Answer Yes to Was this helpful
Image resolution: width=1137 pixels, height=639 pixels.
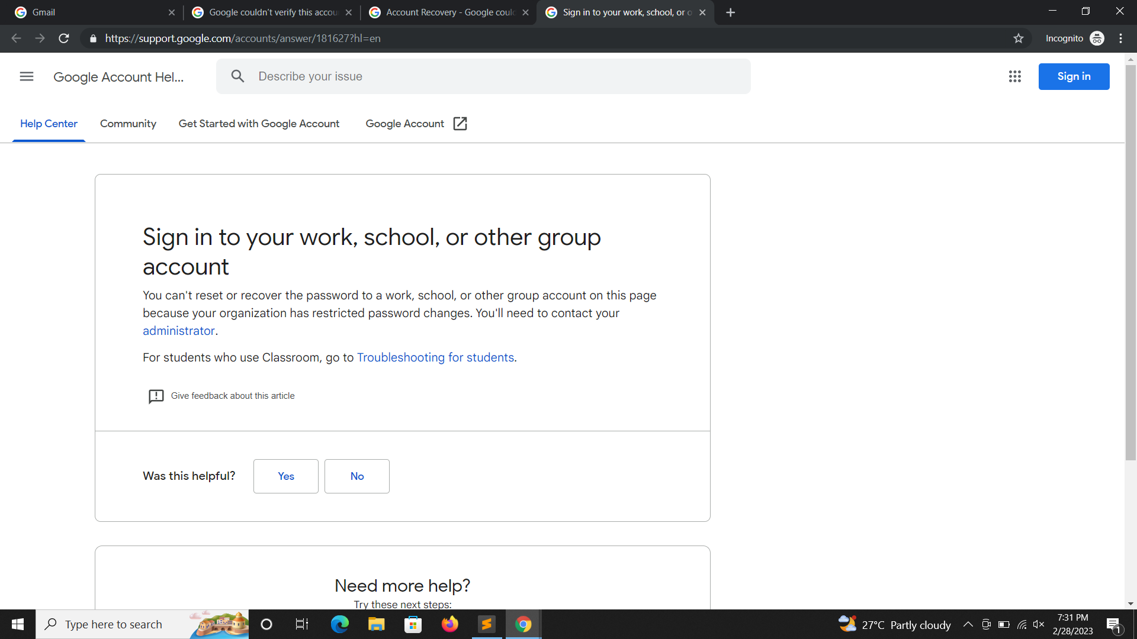pos(285,476)
